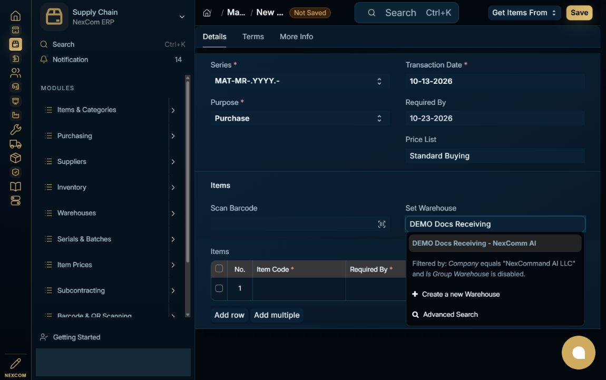
Task: Click the Price List Standard Buying field
Action: coord(495,156)
